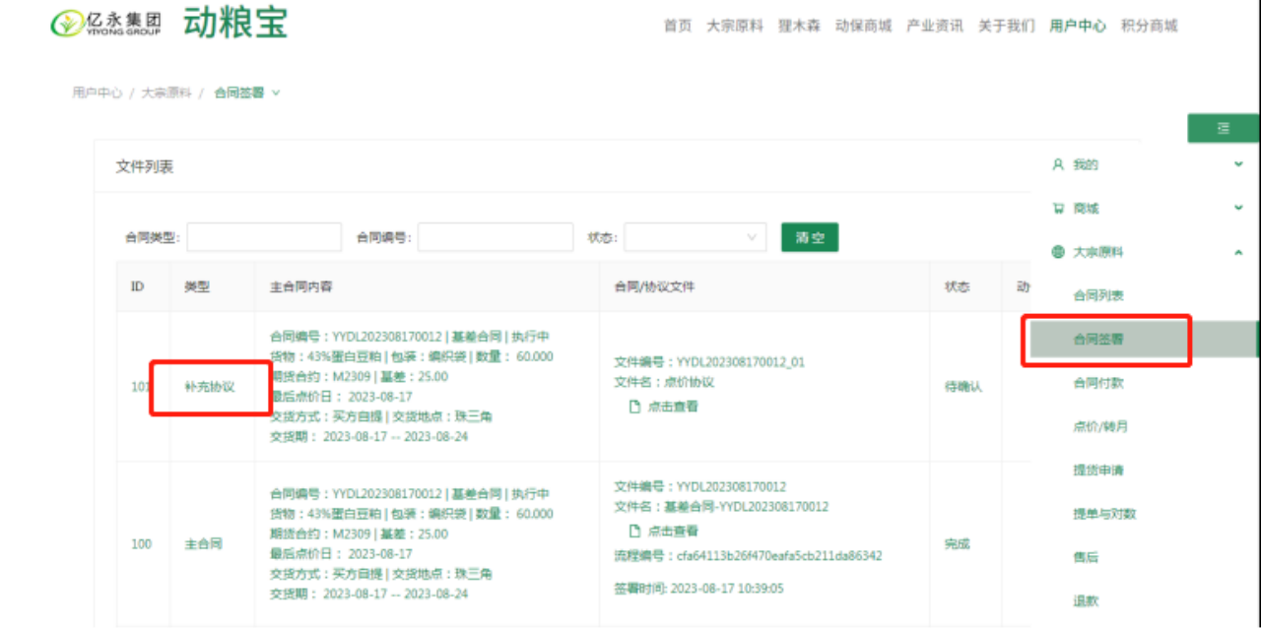Click the globe icon beside 大宗原料
1261x629 pixels.
(x=1058, y=252)
